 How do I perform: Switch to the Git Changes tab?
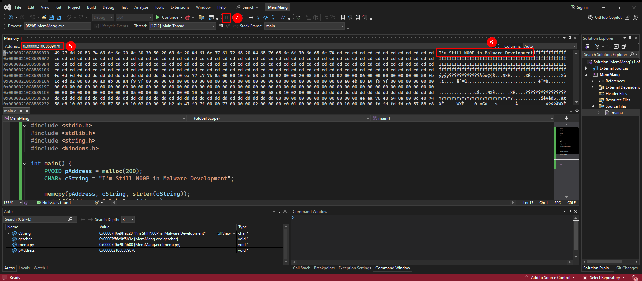pyautogui.click(x=627, y=268)
